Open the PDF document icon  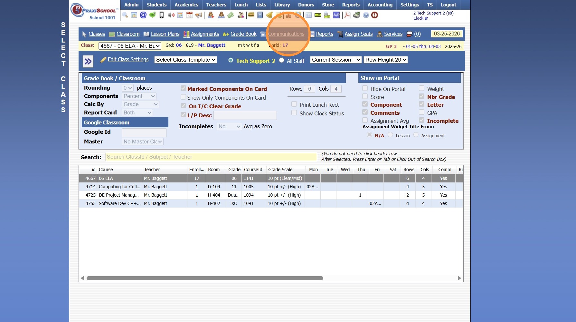coord(347,15)
